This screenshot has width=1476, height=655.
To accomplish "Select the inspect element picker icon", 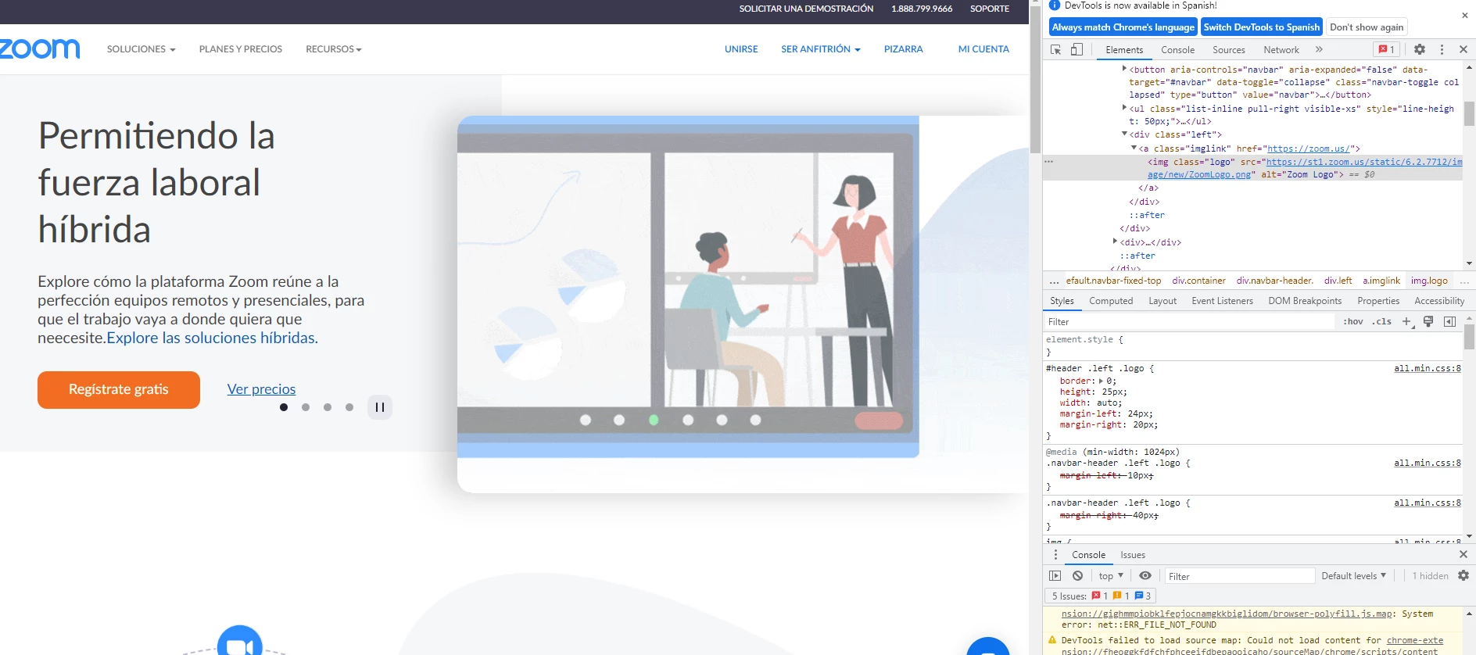I will [1056, 49].
